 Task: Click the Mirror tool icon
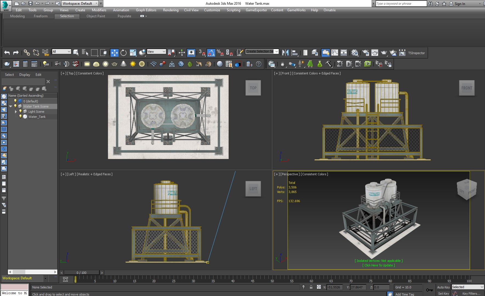pos(285,53)
